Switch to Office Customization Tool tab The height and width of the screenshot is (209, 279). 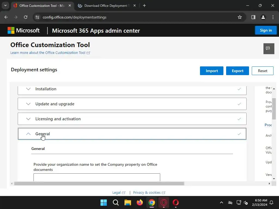pyautogui.click(x=42, y=5)
